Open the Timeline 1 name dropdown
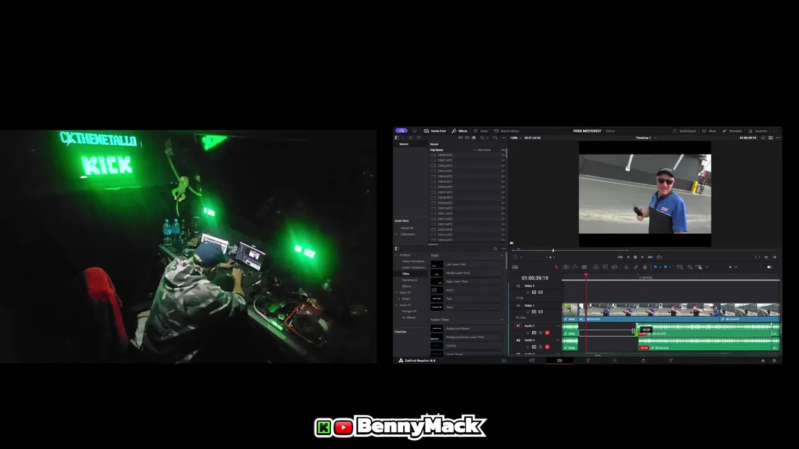 click(x=645, y=138)
